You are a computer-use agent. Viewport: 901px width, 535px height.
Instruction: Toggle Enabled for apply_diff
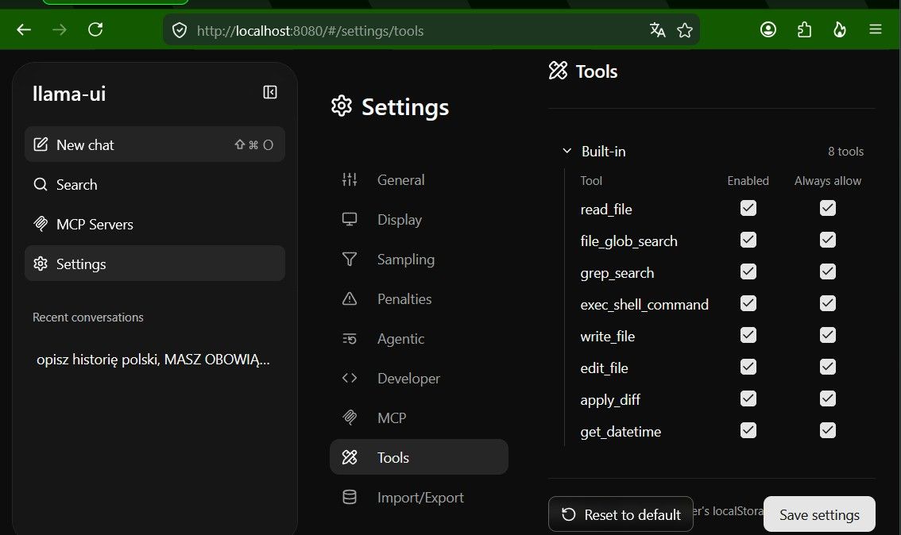748,398
